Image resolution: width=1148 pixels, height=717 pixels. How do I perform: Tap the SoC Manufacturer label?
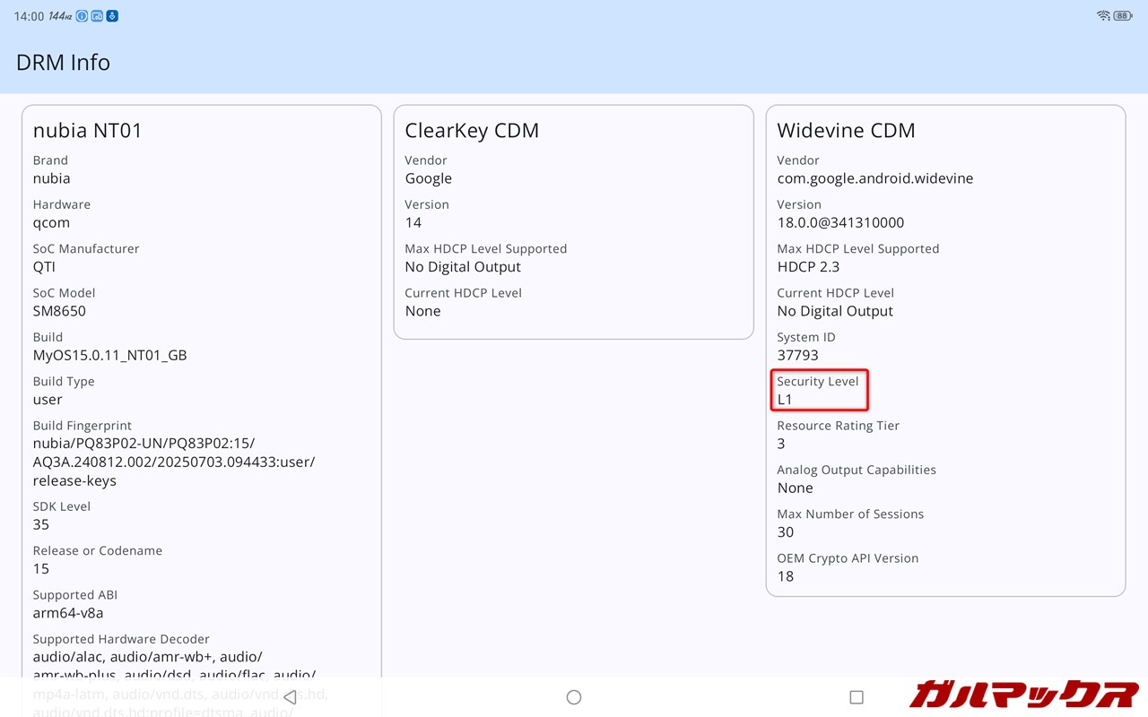click(86, 249)
